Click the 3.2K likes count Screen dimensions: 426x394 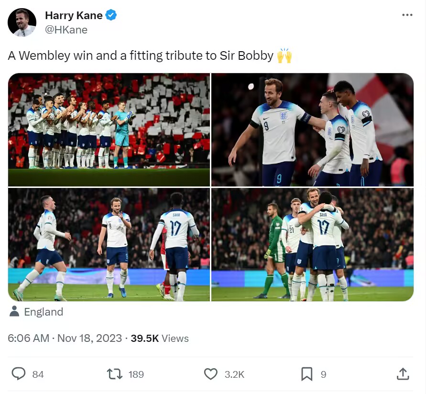coord(234,374)
